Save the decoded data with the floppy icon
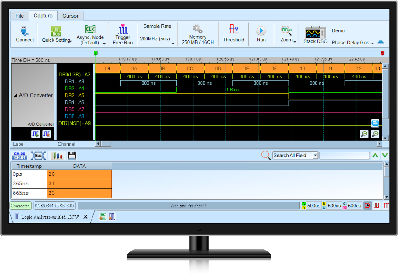The width and height of the screenshot is (398, 274). coord(72,155)
